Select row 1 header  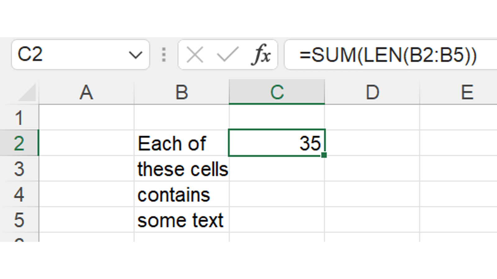pyautogui.click(x=19, y=118)
